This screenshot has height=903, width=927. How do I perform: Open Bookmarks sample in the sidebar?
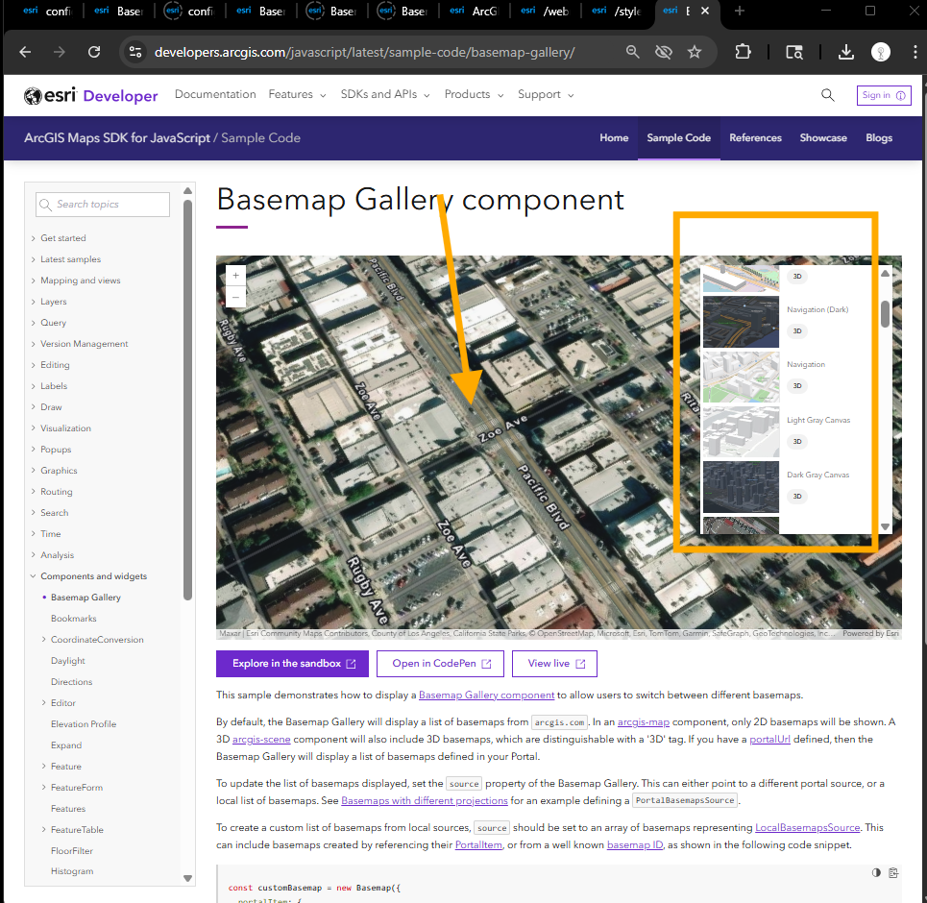coord(73,618)
